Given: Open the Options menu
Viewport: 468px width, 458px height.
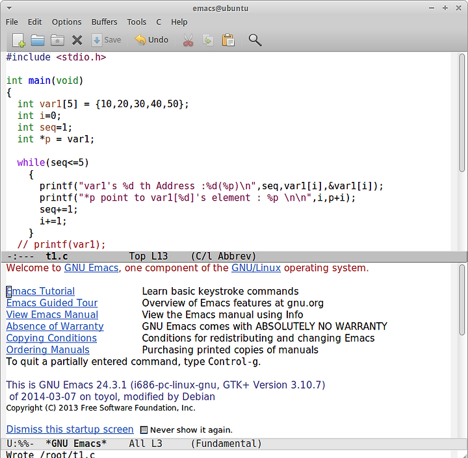Looking at the screenshot, I should point(66,22).
